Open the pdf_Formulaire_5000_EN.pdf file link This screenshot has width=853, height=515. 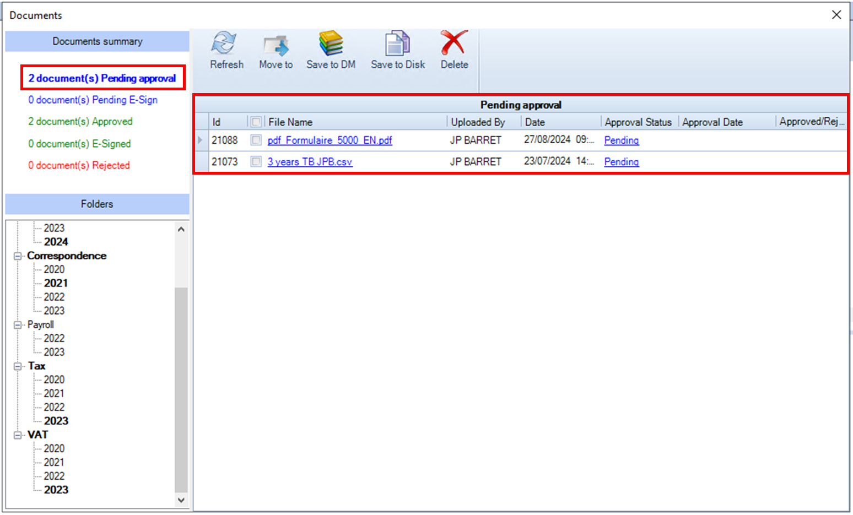pyautogui.click(x=330, y=140)
